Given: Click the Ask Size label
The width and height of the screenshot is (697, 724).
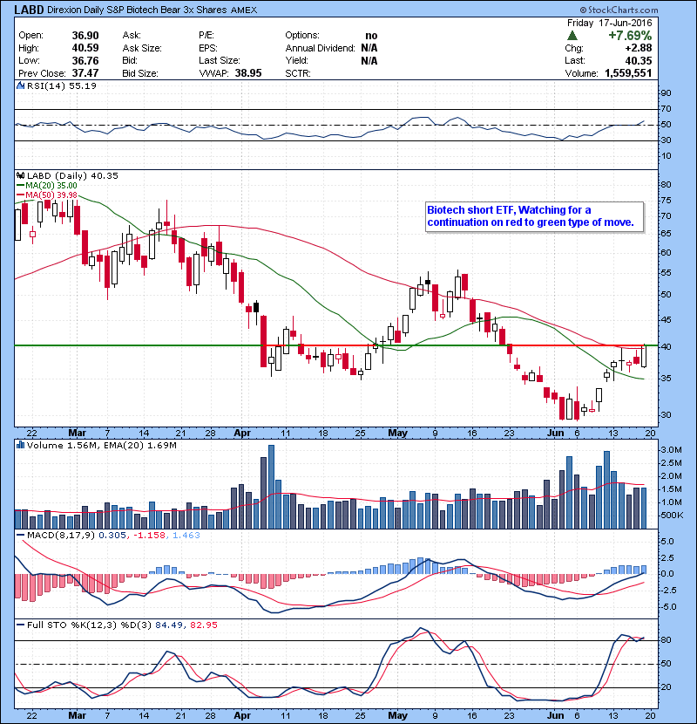Looking at the screenshot, I should coord(142,48).
